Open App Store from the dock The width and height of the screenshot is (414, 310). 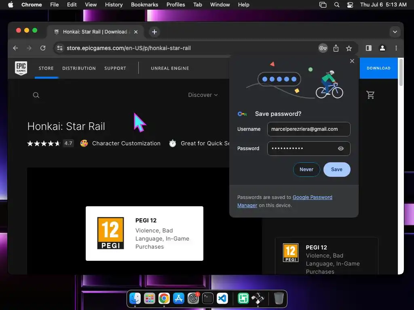178,298
